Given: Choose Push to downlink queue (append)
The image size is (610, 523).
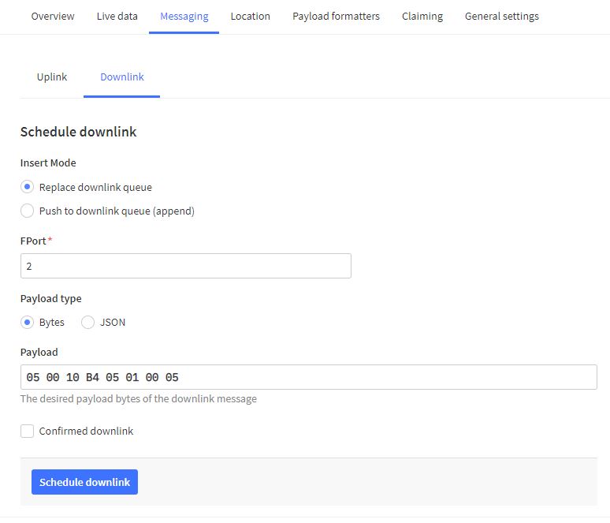Looking at the screenshot, I should tap(28, 211).
